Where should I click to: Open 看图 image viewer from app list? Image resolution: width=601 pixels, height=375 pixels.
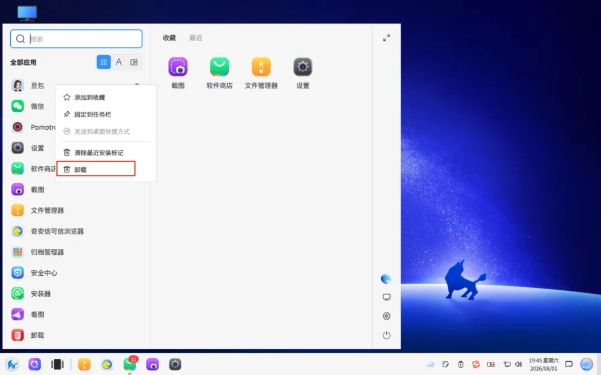[76, 314]
